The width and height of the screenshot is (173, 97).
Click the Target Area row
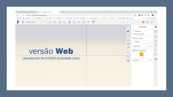click(x=142, y=46)
